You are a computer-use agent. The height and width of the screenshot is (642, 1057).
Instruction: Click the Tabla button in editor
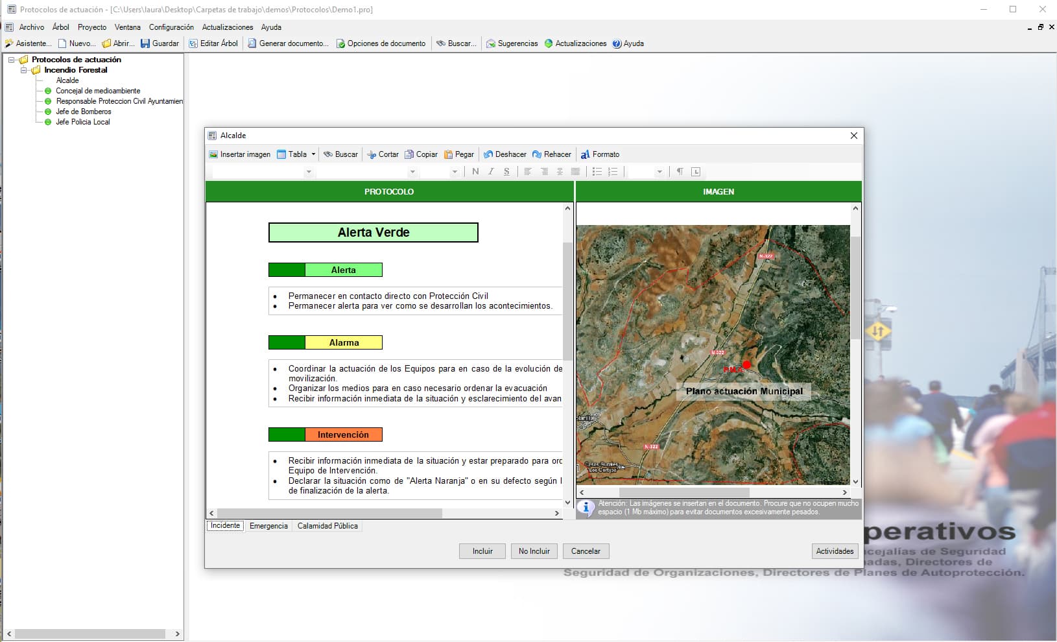(292, 154)
